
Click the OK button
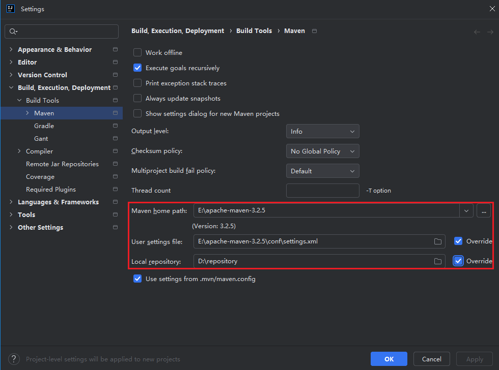coord(389,359)
